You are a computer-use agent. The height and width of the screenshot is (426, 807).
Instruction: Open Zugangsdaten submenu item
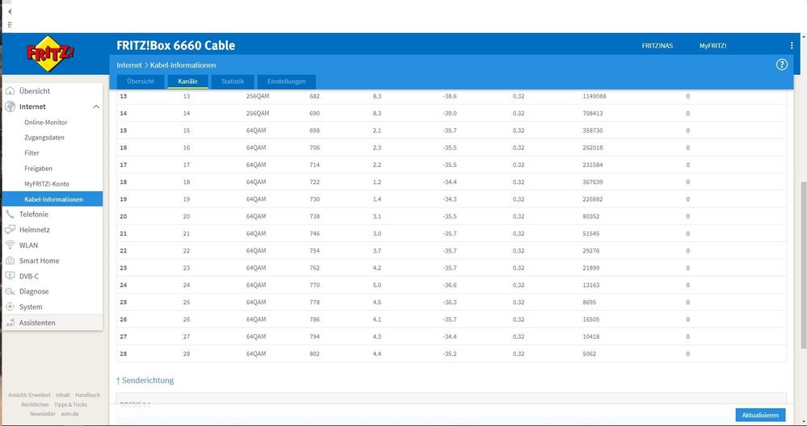(44, 138)
